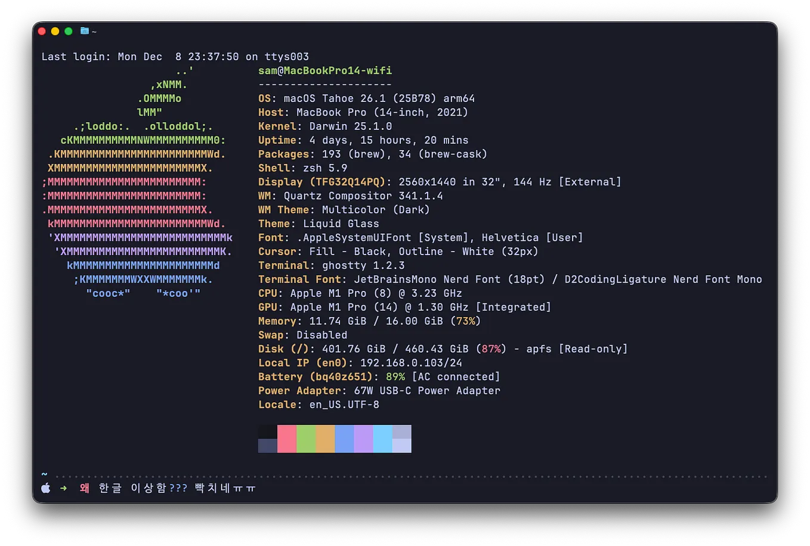Screen dimensions: 810x546
Task: Click the Theme line 'Liquid Glass'
Action: pyautogui.click(x=319, y=224)
